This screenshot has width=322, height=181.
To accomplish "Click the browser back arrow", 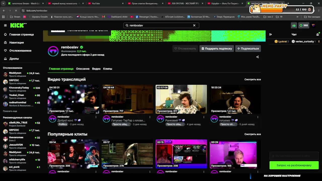I will tap(4, 11).
